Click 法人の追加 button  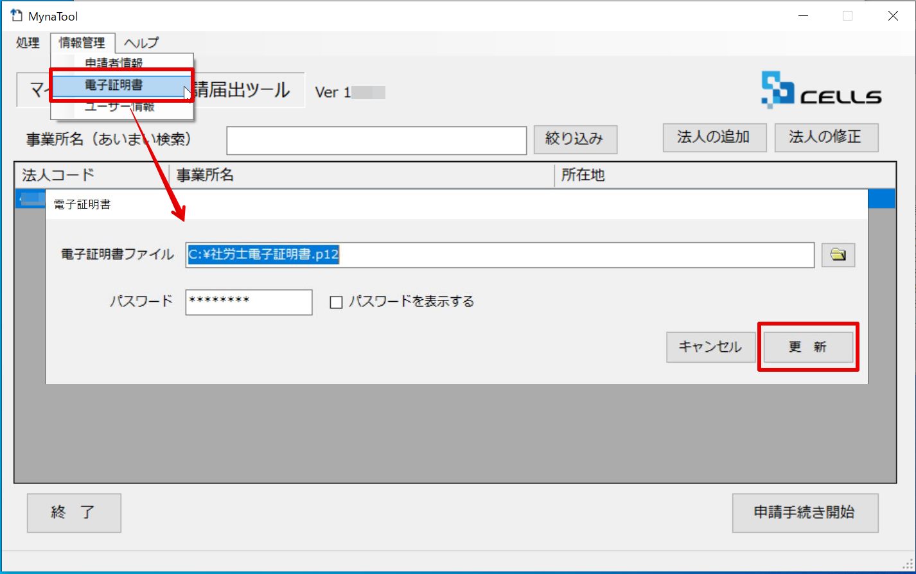click(714, 137)
